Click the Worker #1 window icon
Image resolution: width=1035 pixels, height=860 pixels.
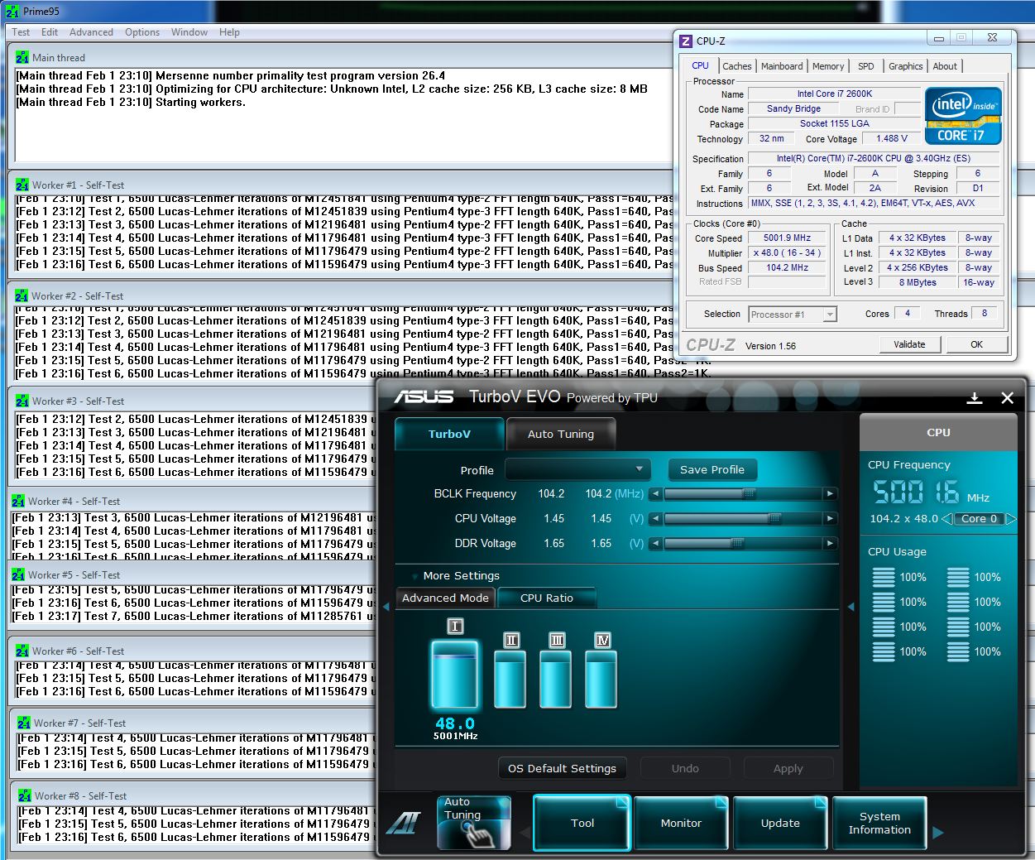(22, 185)
